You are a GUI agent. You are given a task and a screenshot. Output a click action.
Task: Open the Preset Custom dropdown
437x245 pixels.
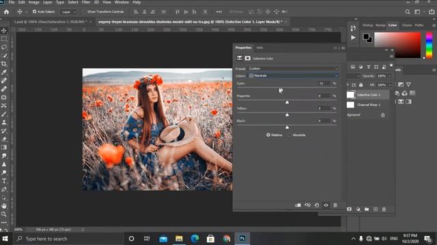click(294, 69)
